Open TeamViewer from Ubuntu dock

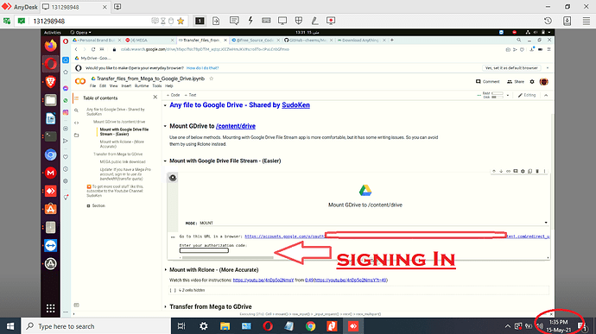click(51, 245)
